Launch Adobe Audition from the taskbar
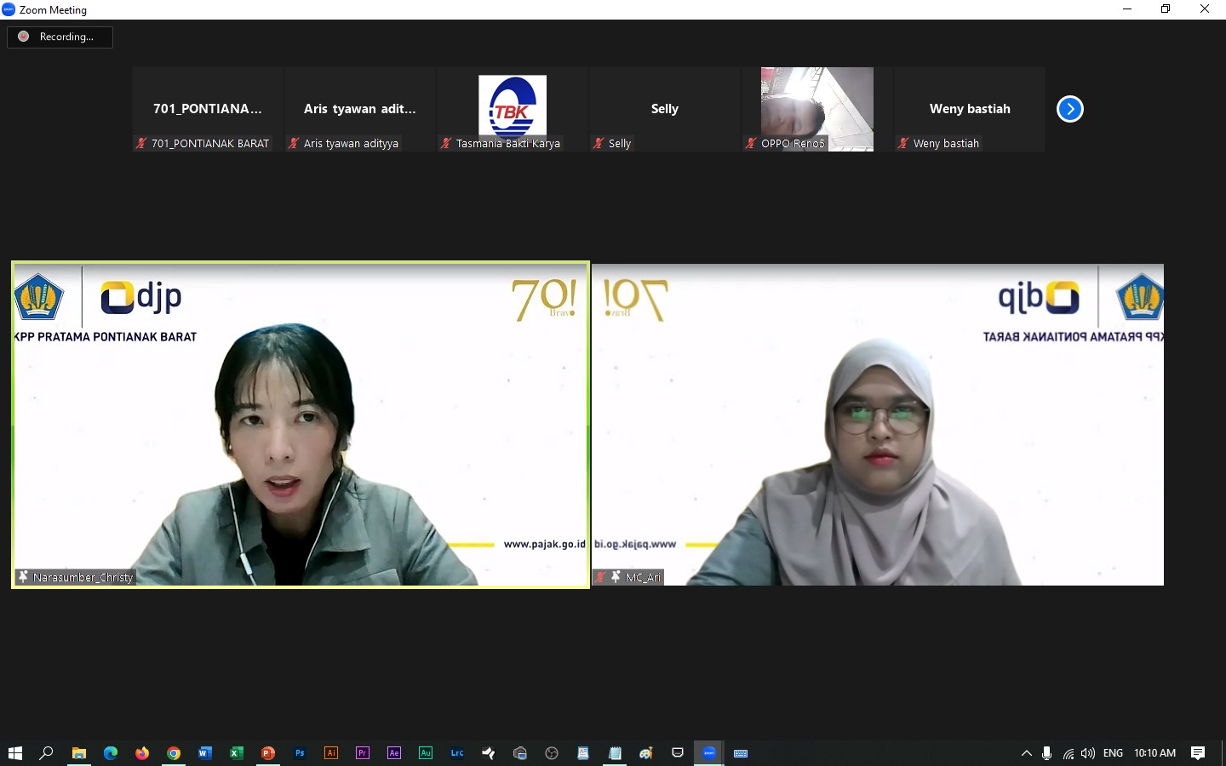 point(426,753)
